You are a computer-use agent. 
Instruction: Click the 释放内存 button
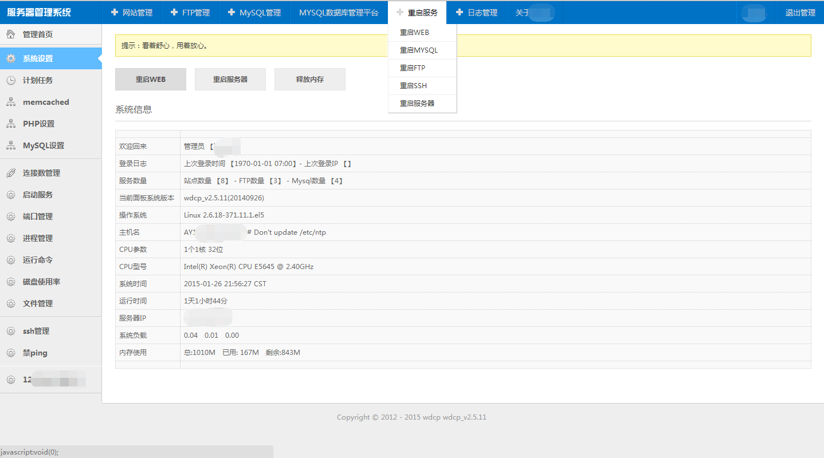click(310, 80)
